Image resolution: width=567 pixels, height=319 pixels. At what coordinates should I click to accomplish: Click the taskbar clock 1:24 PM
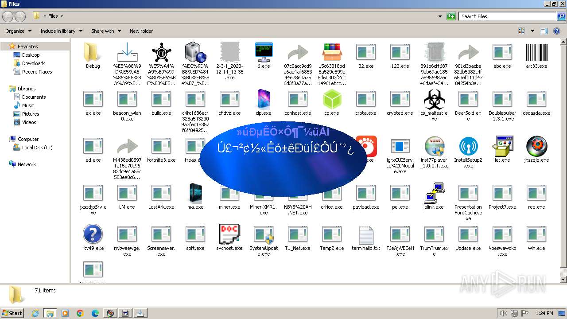tap(544, 313)
